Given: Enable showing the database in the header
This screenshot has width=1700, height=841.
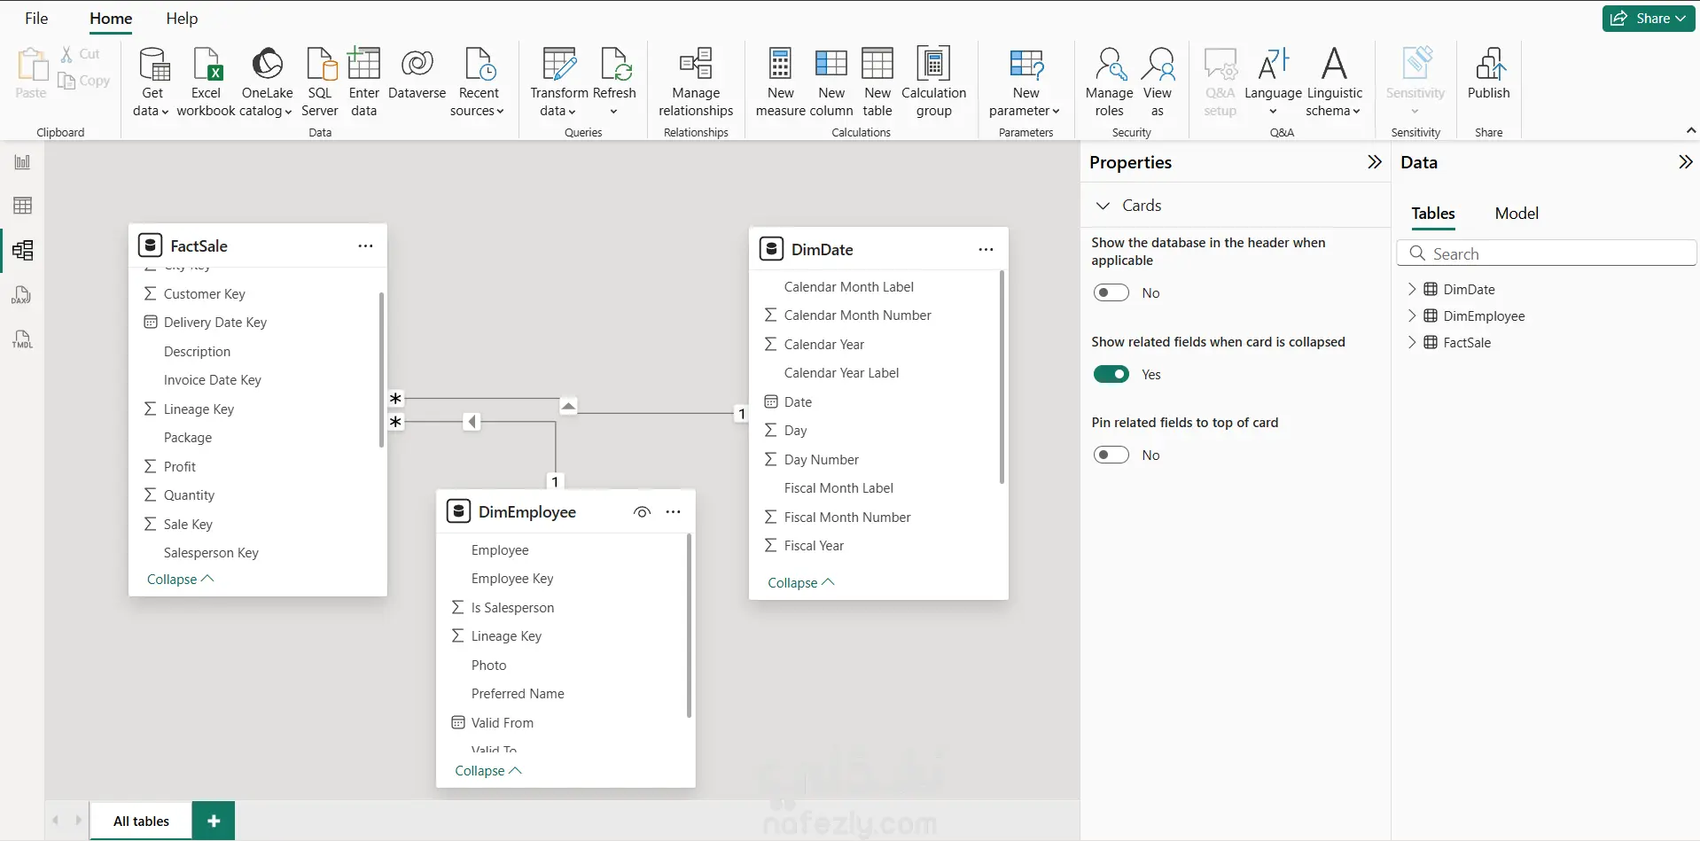Looking at the screenshot, I should pos(1112,292).
